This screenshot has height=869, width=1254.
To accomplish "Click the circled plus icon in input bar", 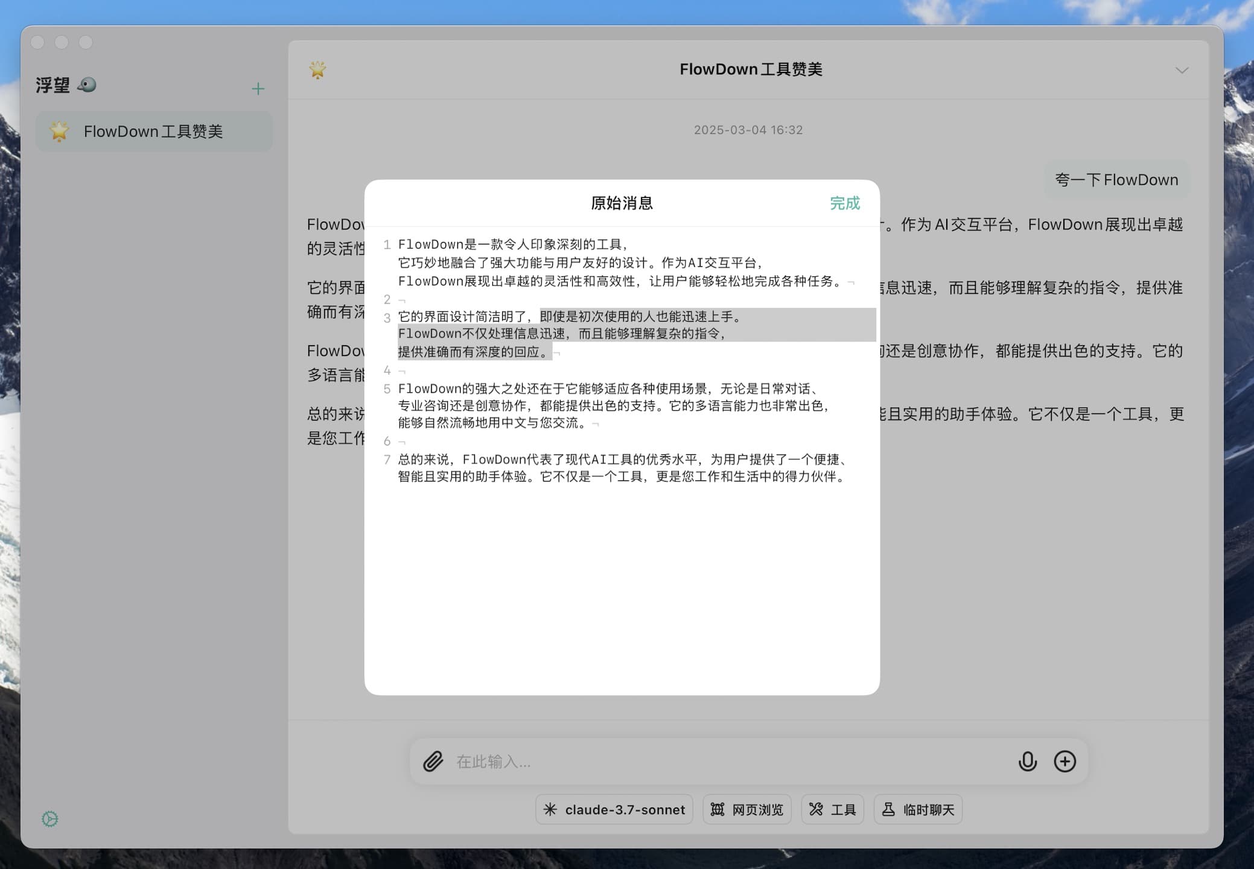I will click(1065, 762).
